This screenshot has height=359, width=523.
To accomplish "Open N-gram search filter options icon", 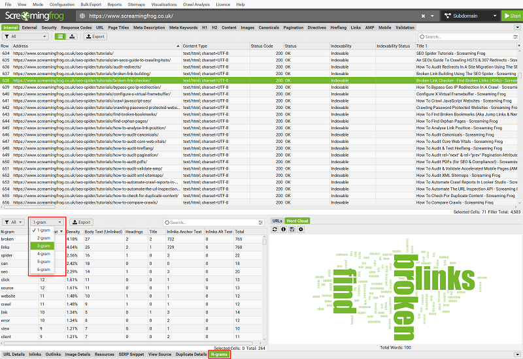I will [x=260, y=223].
